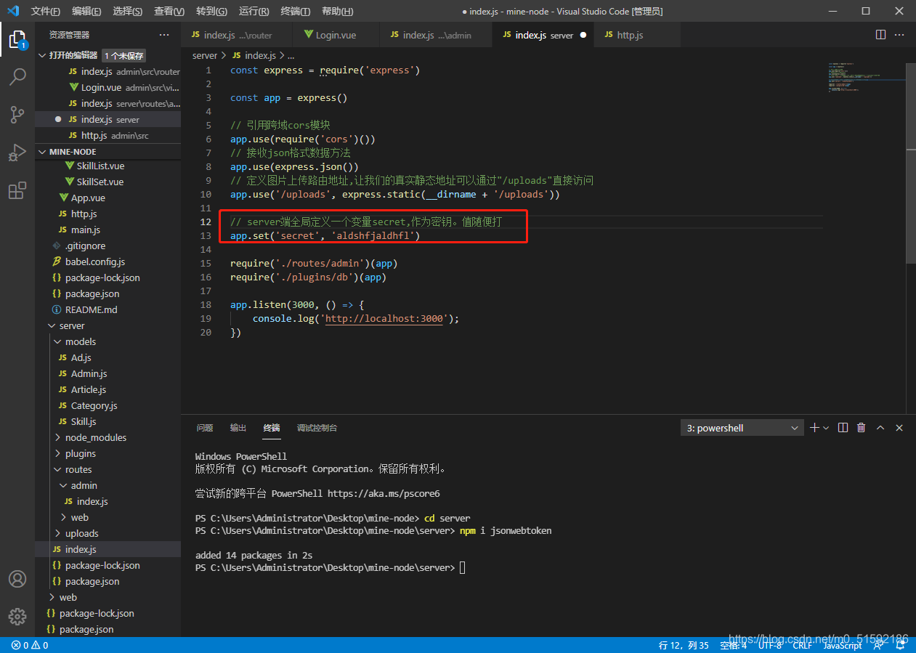Expand the plugins folder in explorer
Image resolution: width=916 pixels, height=653 pixels.
coord(80,453)
